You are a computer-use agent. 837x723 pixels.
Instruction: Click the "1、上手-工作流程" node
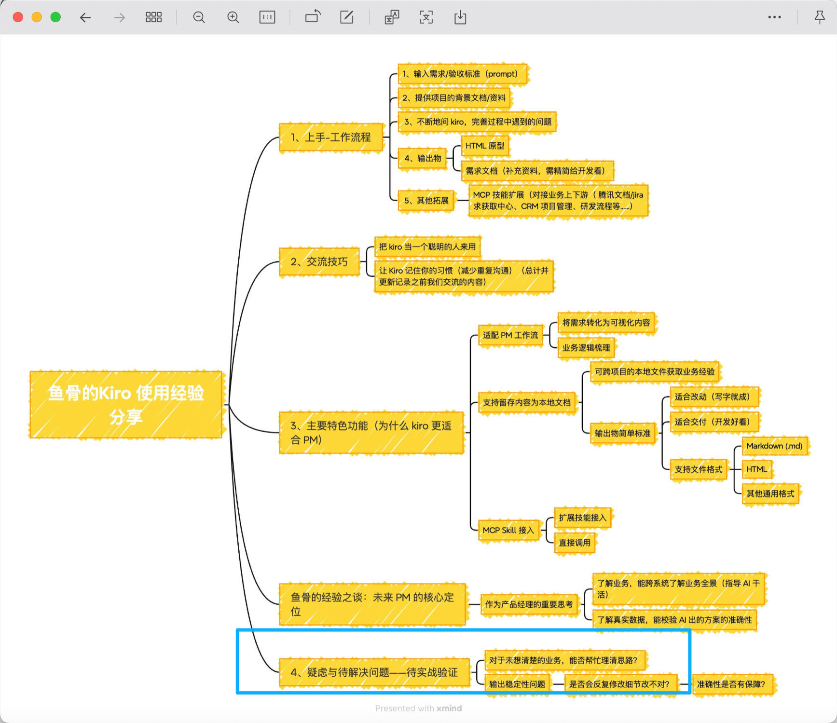pos(331,137)
